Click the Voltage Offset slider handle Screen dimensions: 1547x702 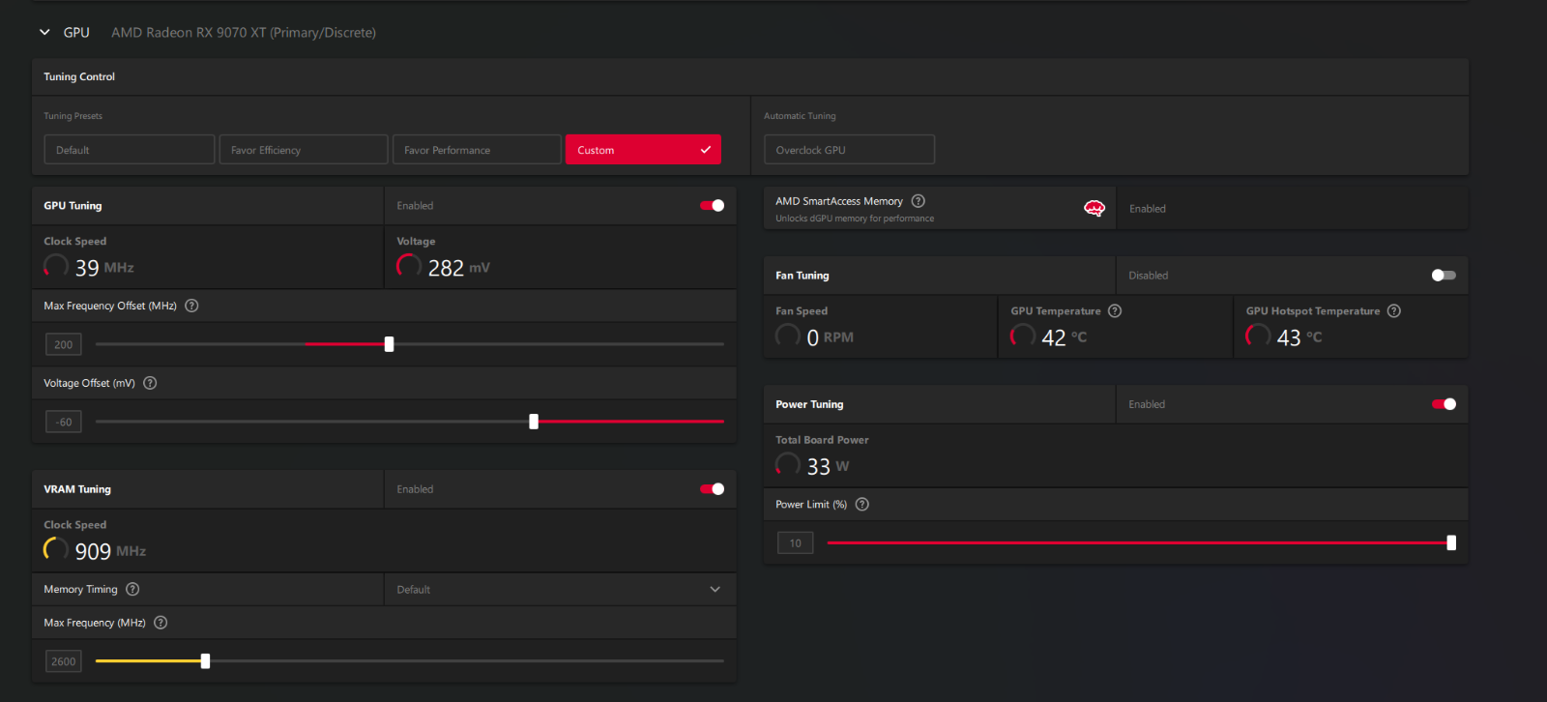click(x=534, y=422)
